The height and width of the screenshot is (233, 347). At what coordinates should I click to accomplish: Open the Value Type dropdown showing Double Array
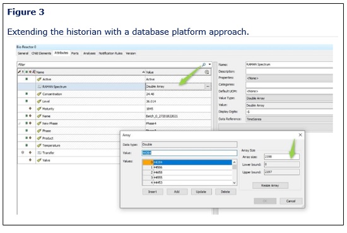pos(289,98)
